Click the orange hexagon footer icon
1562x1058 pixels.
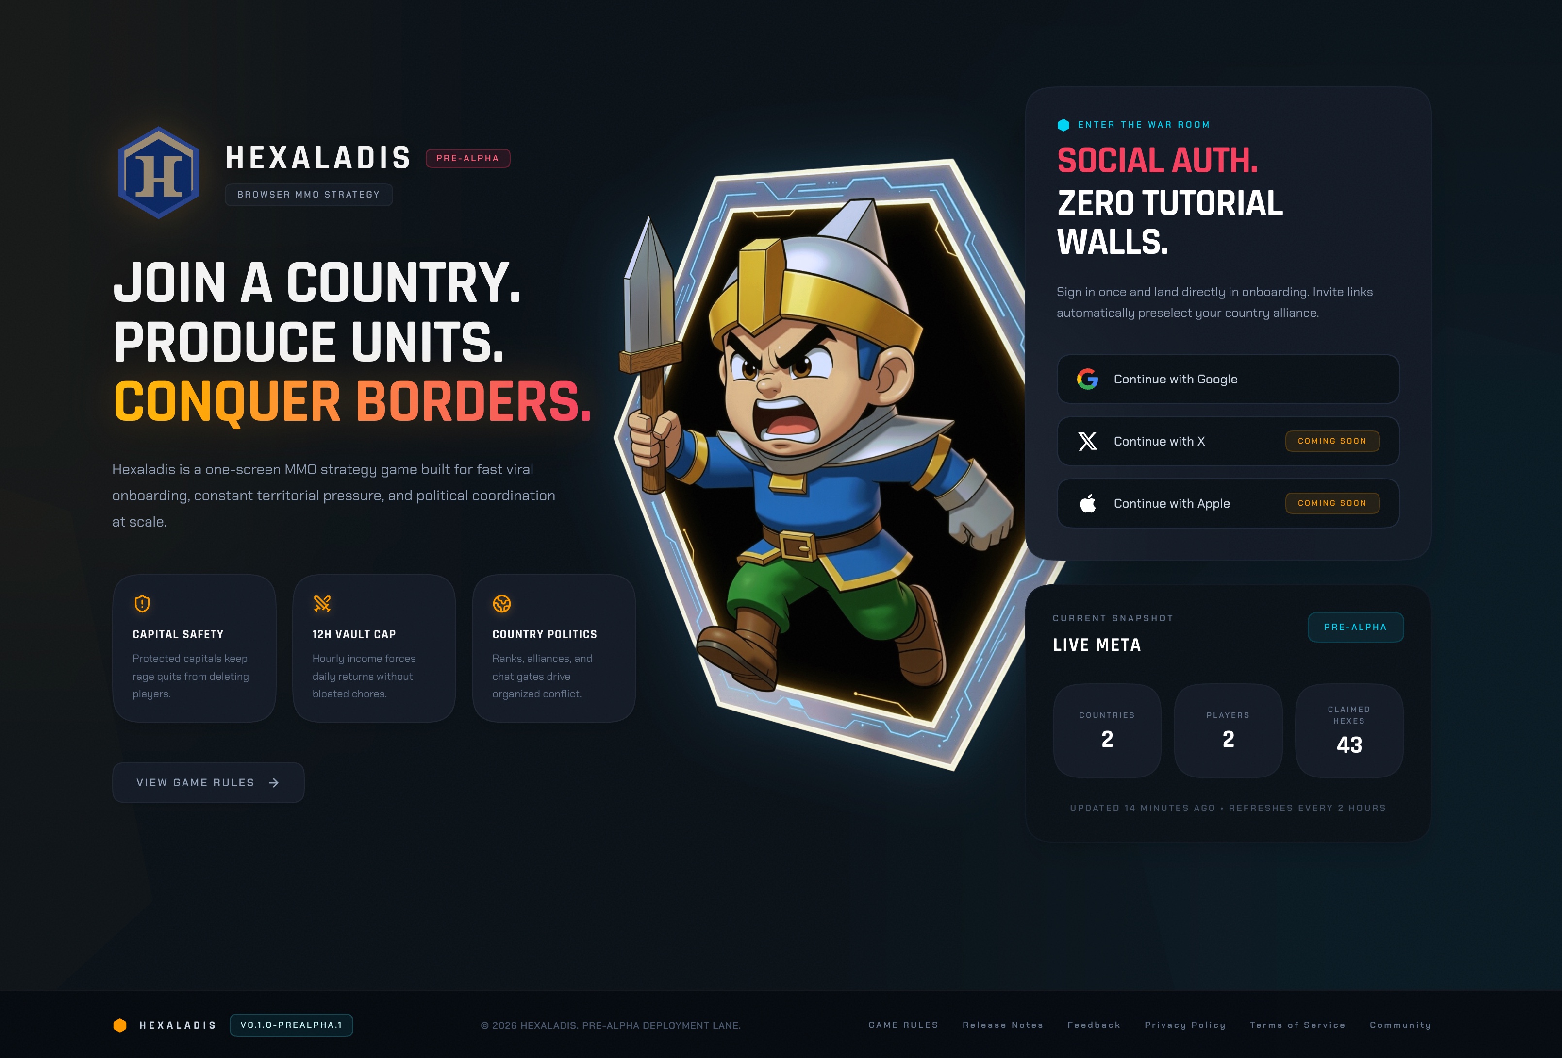pos(119,1025)
